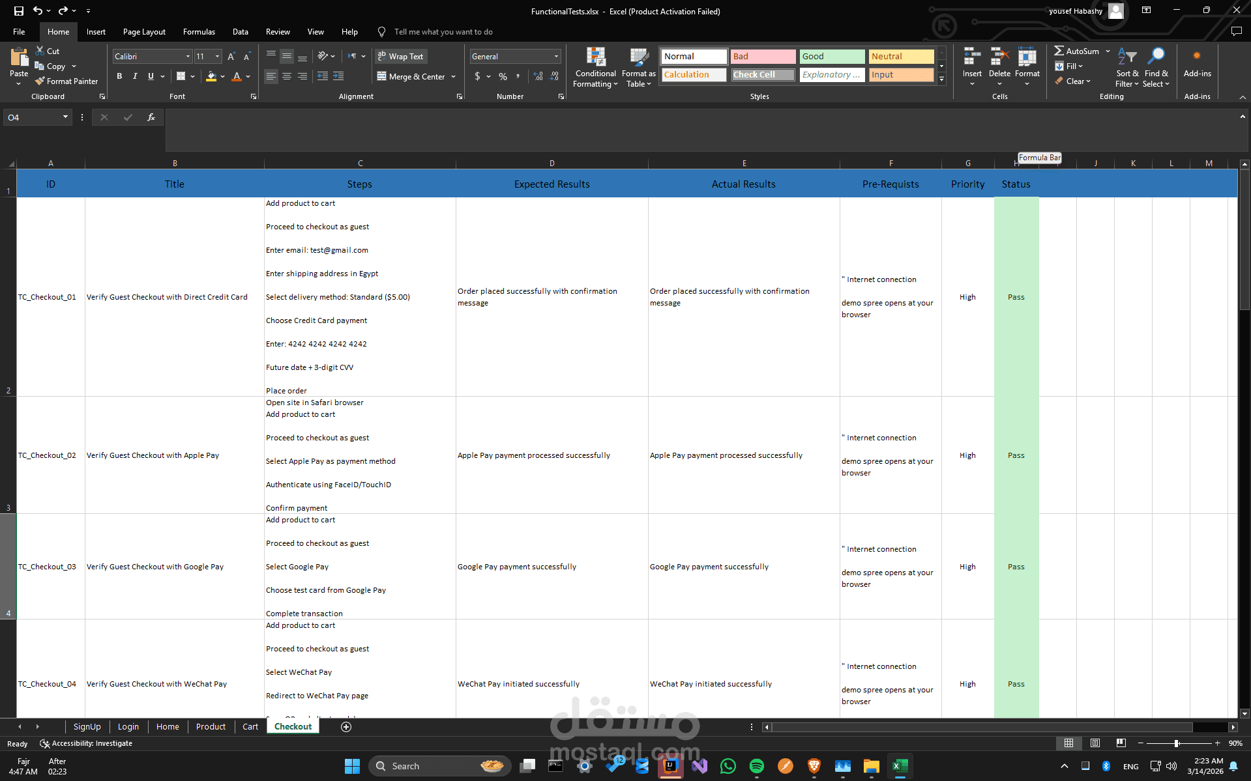Undo the last action

click(x=38, y=11)
